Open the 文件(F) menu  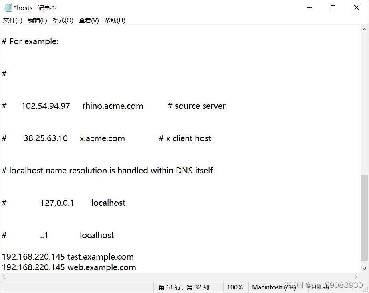(x=13, y=20)
